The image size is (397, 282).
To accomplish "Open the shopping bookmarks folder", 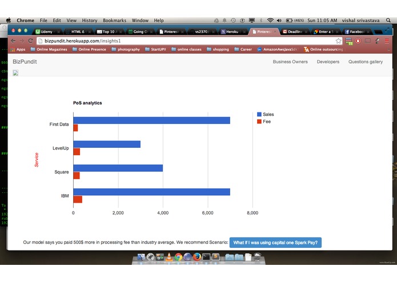I will coord(218,49).
